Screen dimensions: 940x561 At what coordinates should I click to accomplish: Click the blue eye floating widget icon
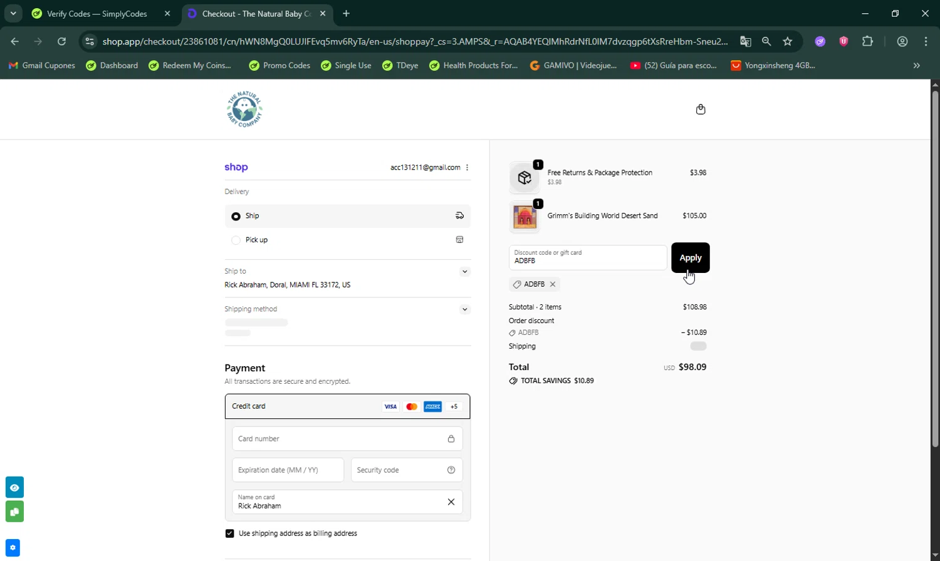tap(14, 487)
